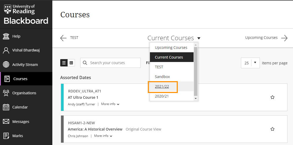Screen dimensions: 293x145
Task: Click the Search your courses field
Action: (x=110, y=63)
